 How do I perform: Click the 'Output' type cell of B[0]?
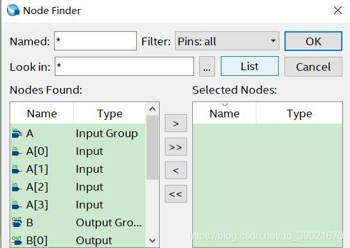(x=94, y=240)
